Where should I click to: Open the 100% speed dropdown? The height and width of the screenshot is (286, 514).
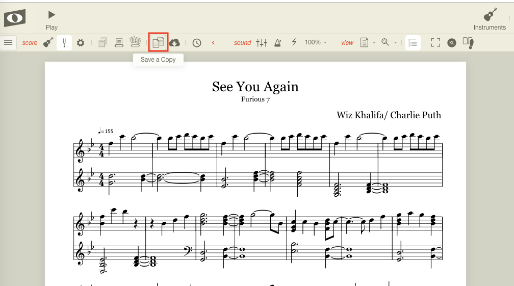pos(316,42)
